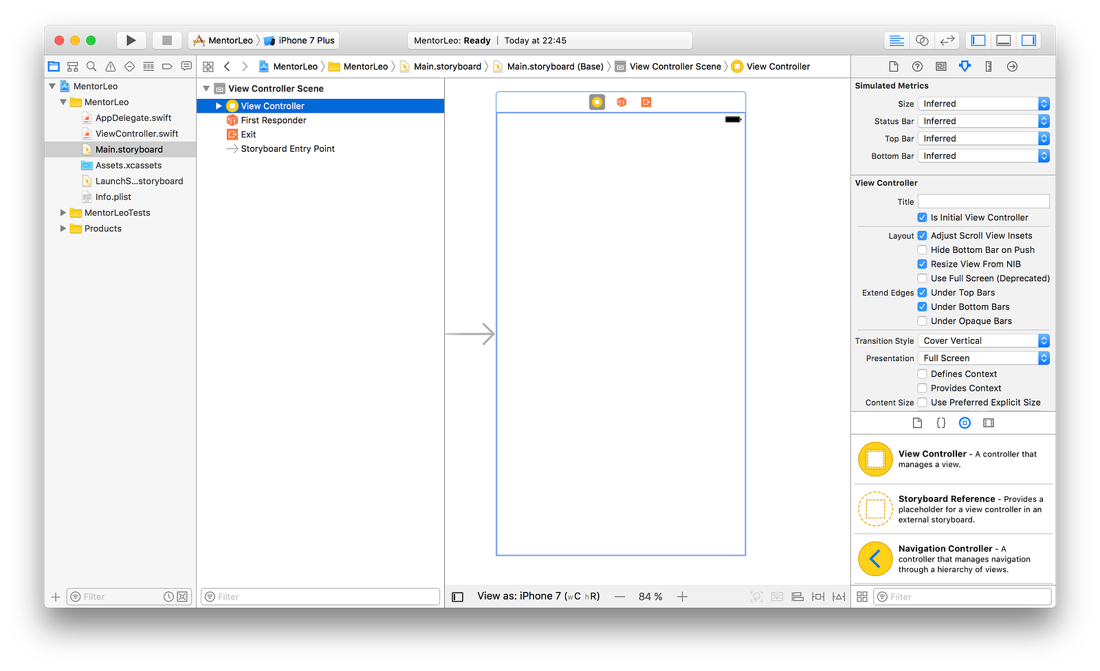The width and height of the screenshot is (1100, 671).
Task: Open the symbol navigator
Action: point(72,67)
